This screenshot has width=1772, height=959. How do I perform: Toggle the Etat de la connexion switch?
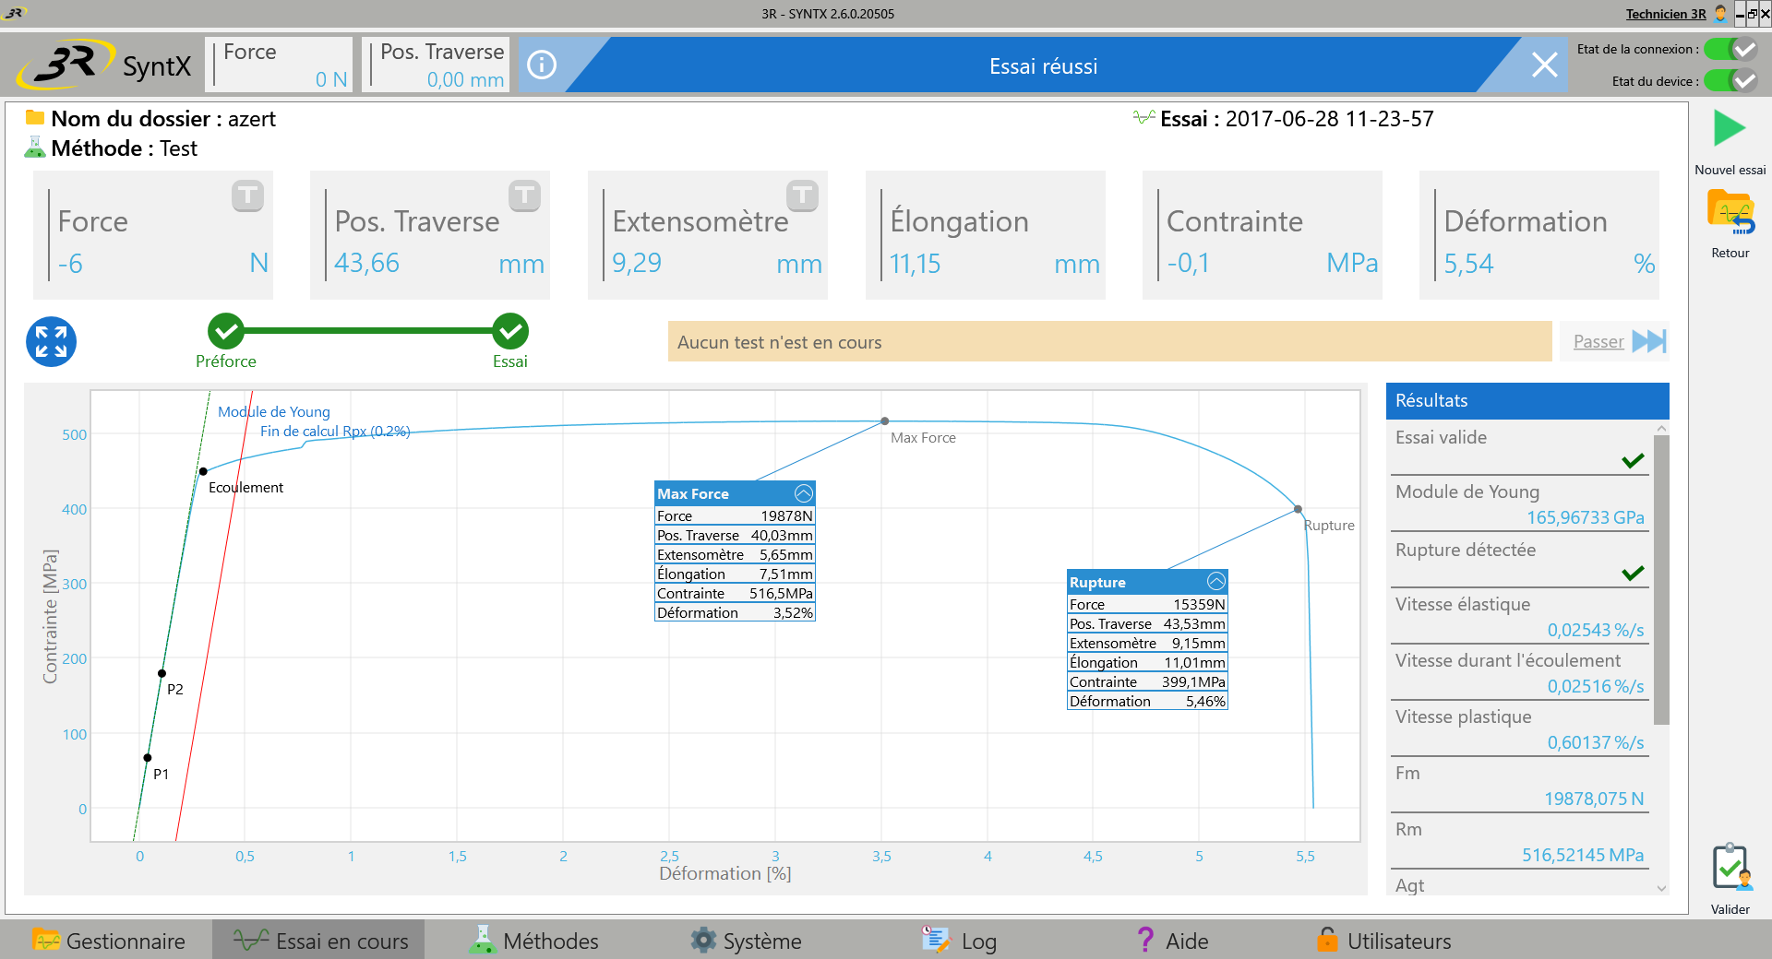[x=1732, y=49]
